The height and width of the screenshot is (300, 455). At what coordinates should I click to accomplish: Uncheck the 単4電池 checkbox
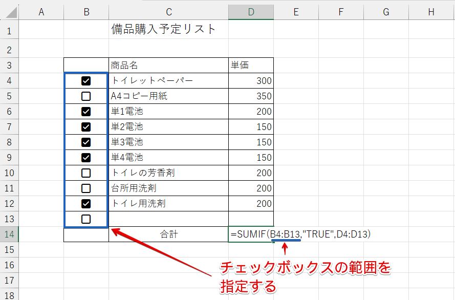[86, 158]
